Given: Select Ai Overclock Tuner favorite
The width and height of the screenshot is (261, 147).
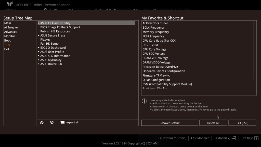Looking at the screenshot, I should (x=155, y=23).
